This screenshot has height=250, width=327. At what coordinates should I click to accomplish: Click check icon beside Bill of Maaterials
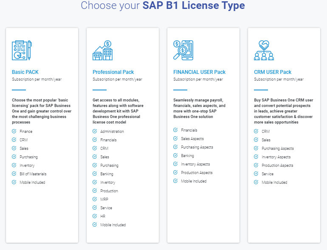[x=14, y=174]
